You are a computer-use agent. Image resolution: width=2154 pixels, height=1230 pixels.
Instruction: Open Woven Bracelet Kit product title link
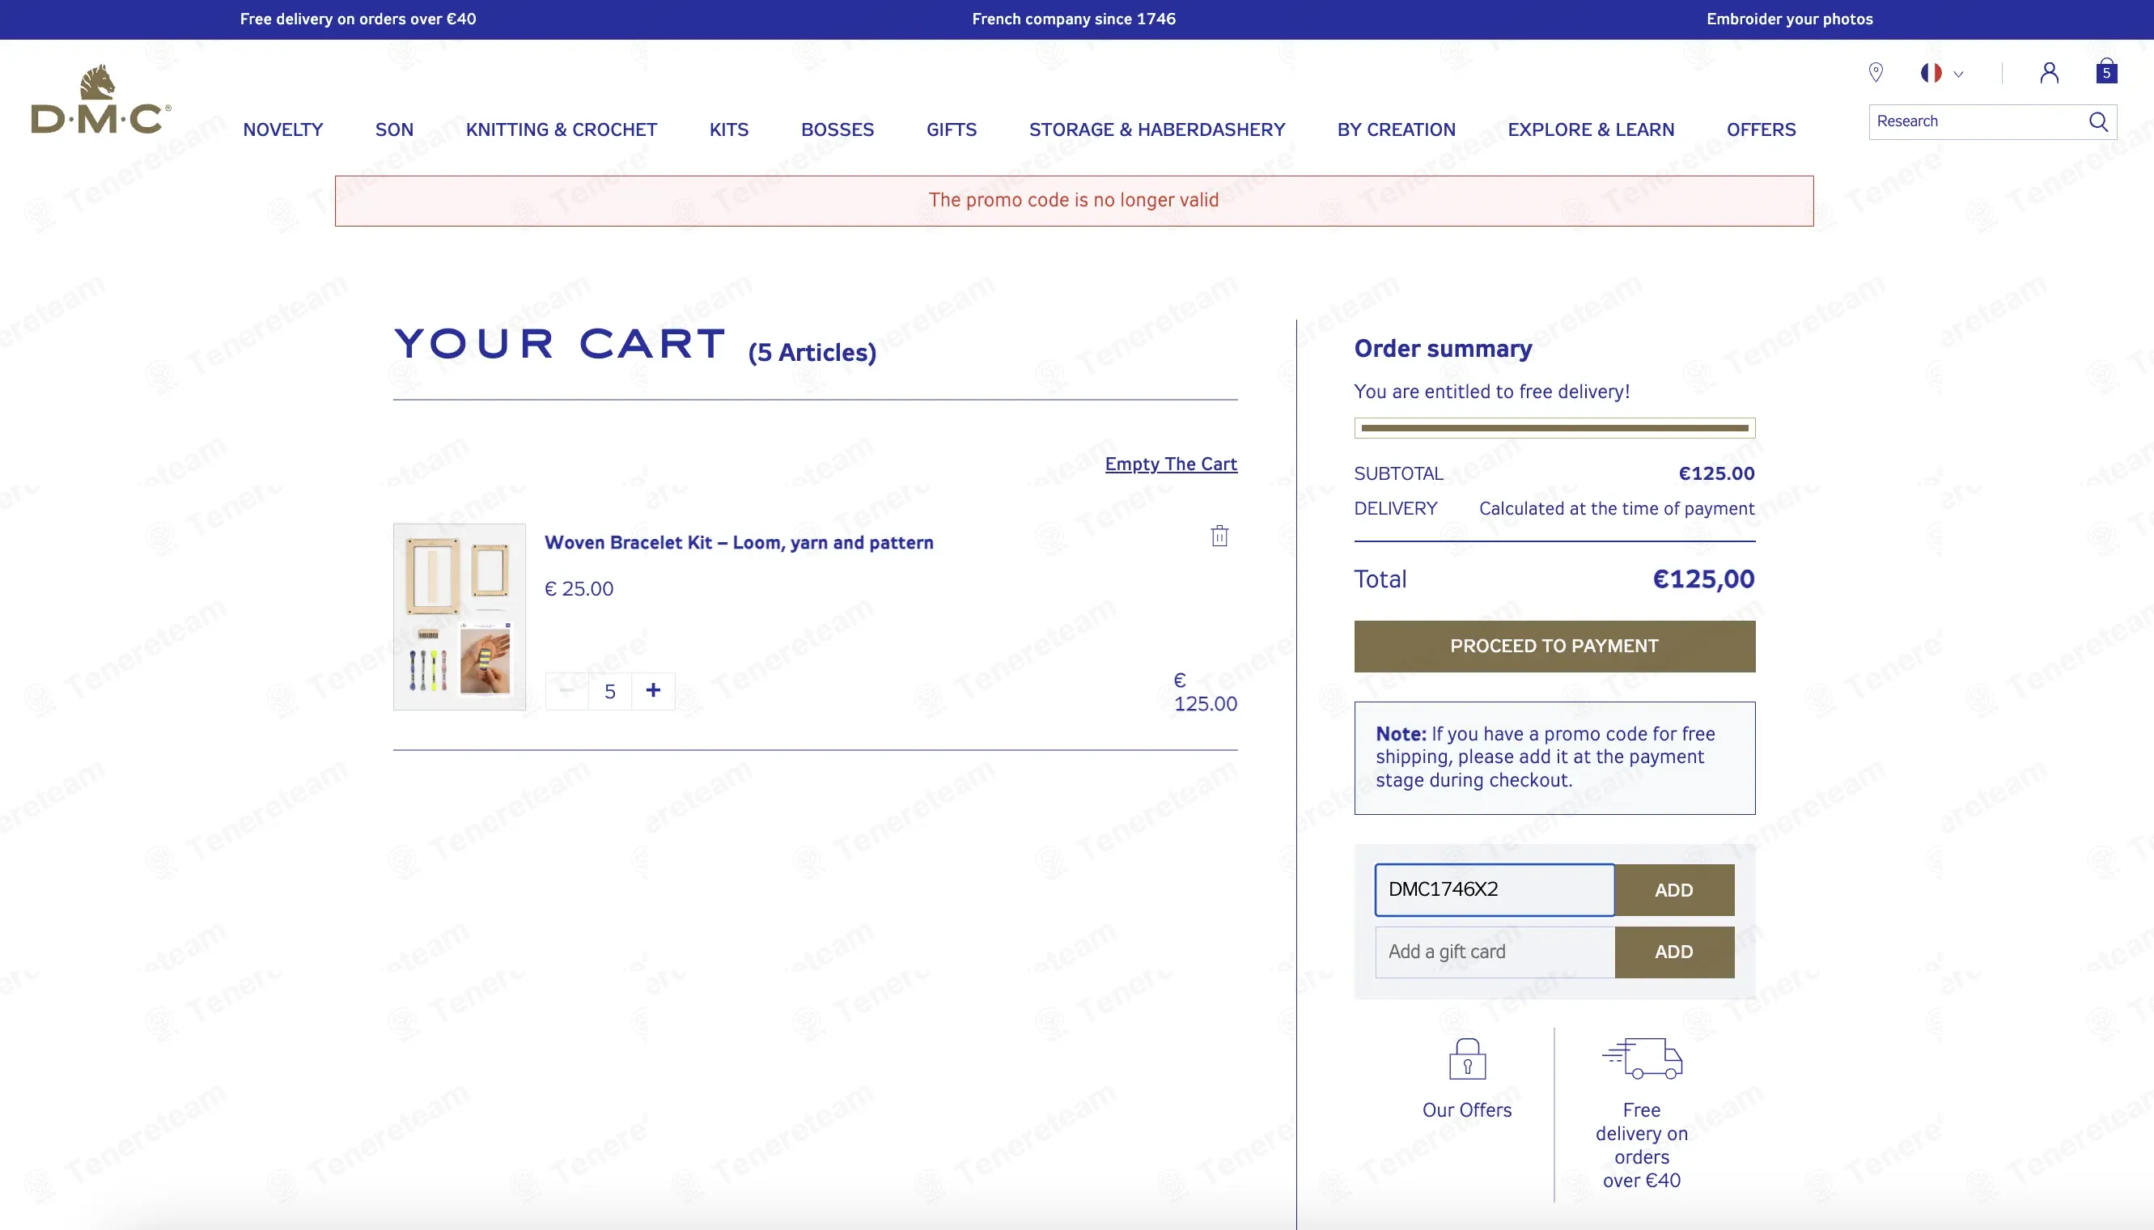point(738,542)
